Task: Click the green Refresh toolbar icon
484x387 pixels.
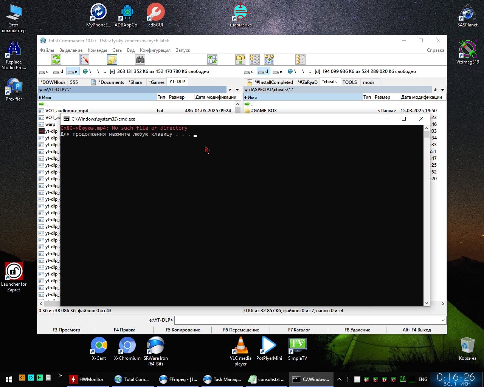Action: (x=56, y=60)
